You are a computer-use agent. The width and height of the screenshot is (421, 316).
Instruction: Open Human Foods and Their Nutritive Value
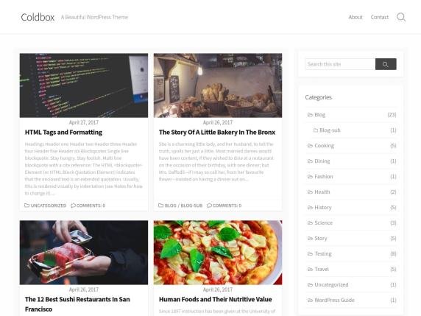[x=216, y=299]
